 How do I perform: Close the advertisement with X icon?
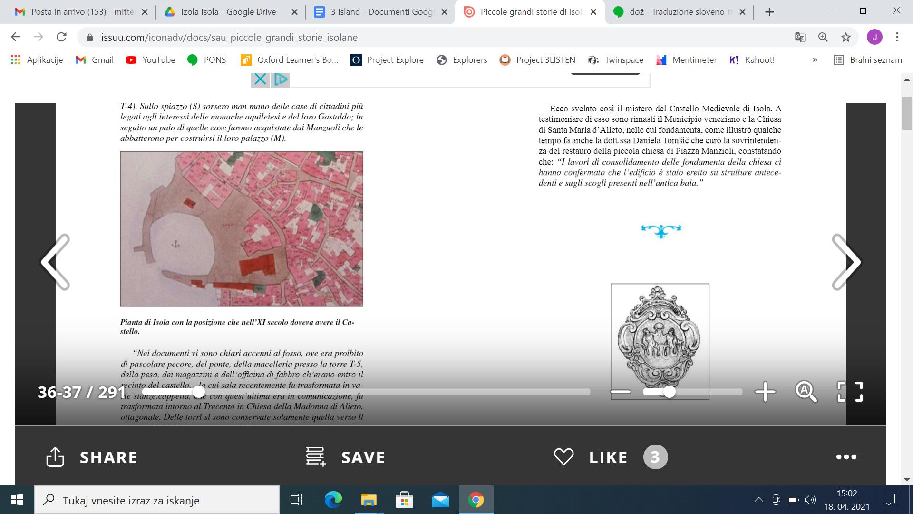tap(260, 79)
